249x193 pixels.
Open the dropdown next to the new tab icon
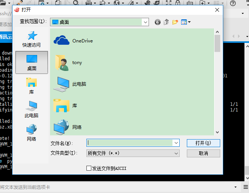tap(209, 3)
